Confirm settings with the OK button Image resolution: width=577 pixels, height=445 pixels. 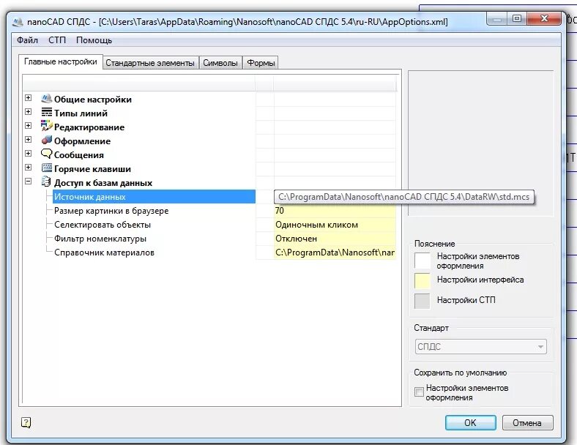tap(470, 423)
